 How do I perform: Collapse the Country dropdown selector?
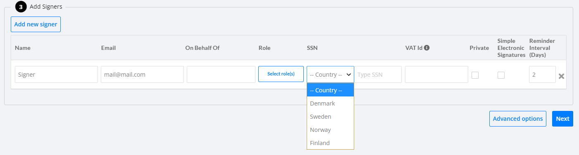click(x=330, y=75)
